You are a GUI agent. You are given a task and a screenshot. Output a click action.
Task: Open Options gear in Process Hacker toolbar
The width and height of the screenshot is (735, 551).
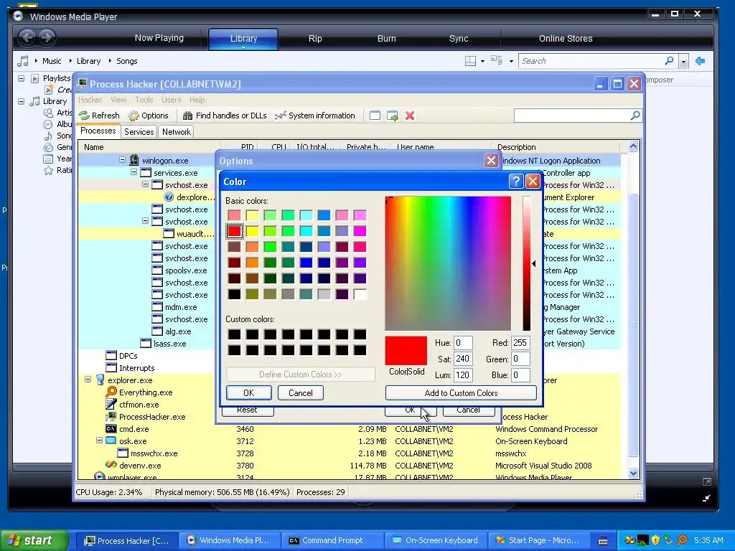coord(134,116)
